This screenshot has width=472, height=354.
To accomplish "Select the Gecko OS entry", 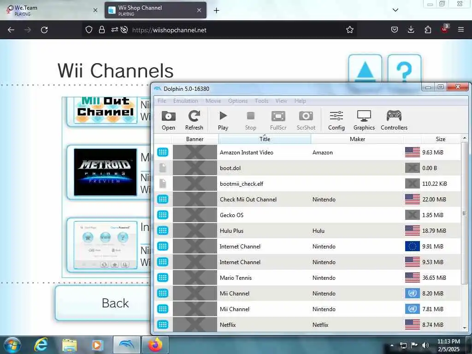I will [x=307, y=215].
